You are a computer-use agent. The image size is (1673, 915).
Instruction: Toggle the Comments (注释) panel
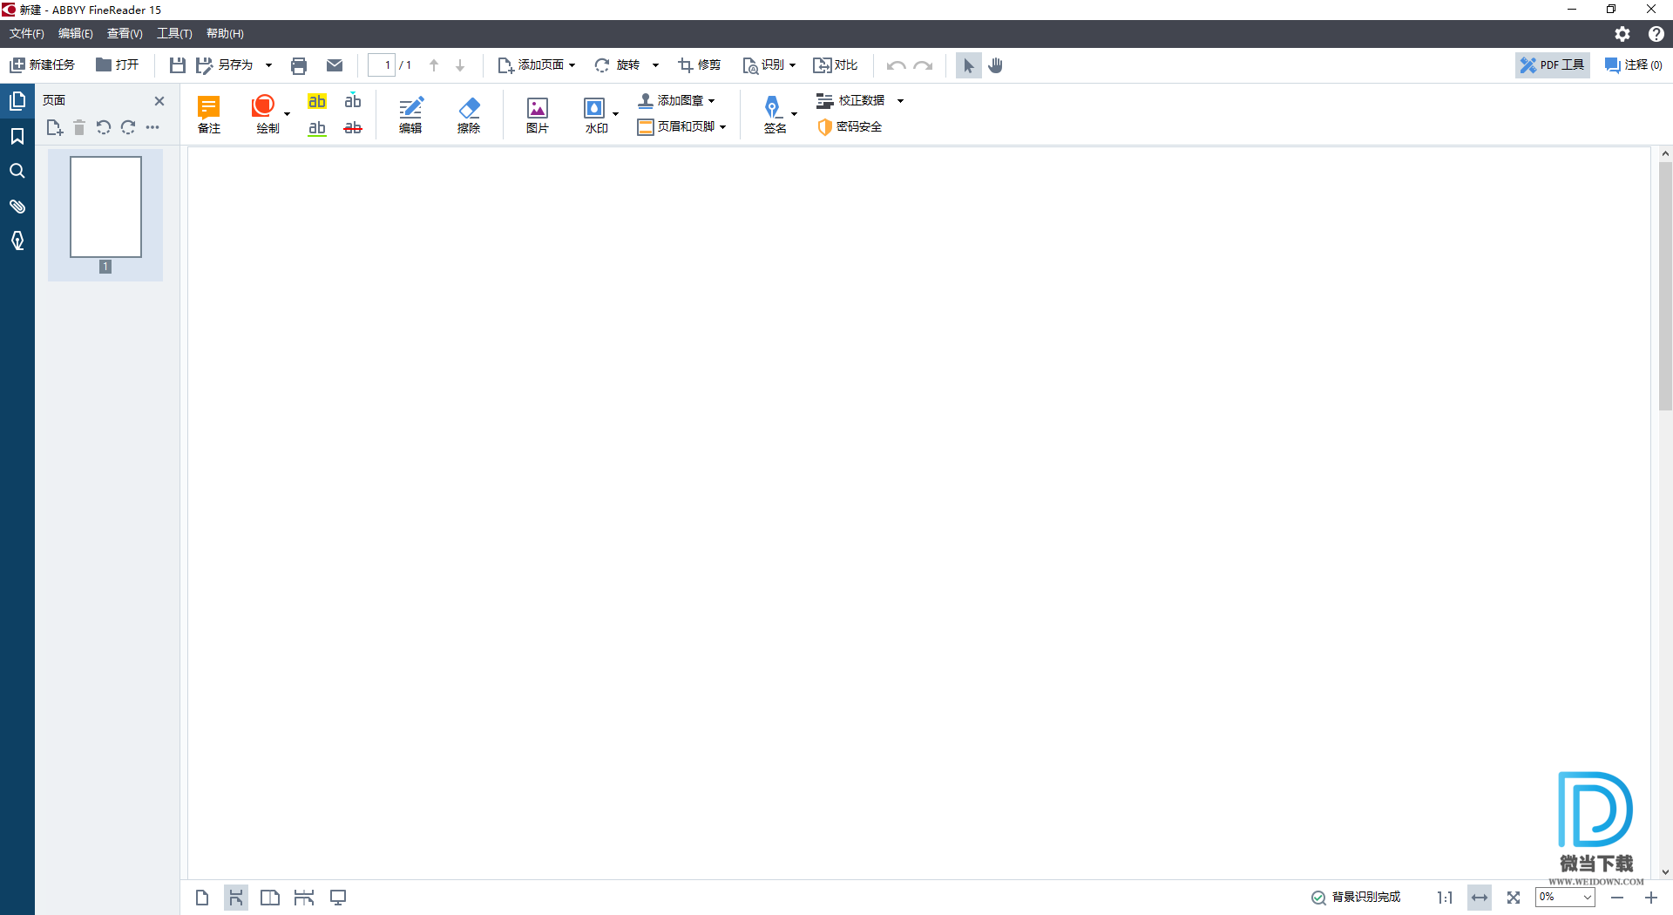1634,65
